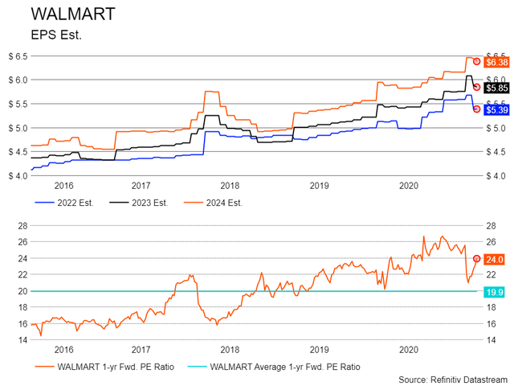This screenshot has height=386, width=514.
Task: Click the orange PE ratio legend line swatch
Action: [x=44, y=367]
